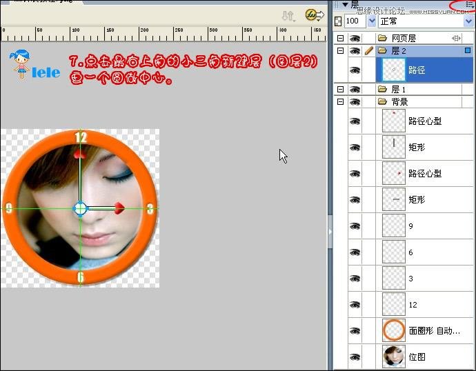Image resolution: width=476 pixels, height=371 pixels.
Task: Collapse the 层 panel title triangle
Action: pyautogui.click(x=344, y=5)
